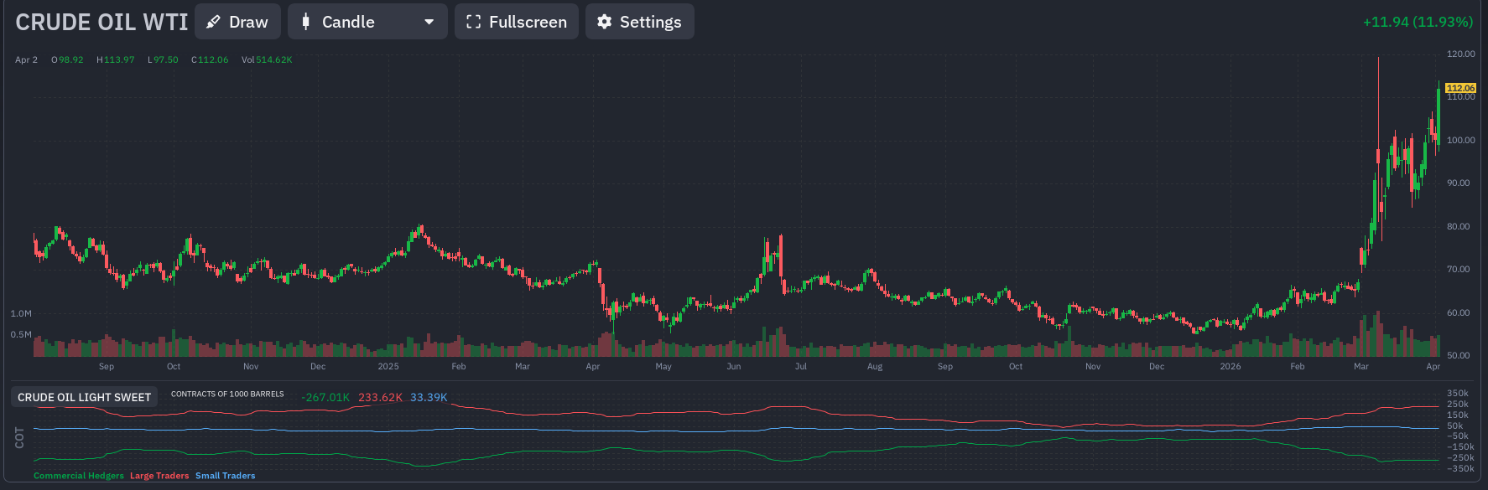The image size is (1488, 490).
Task: Click the green -267.01K Commercial Hedgers value
Action: 325,397
